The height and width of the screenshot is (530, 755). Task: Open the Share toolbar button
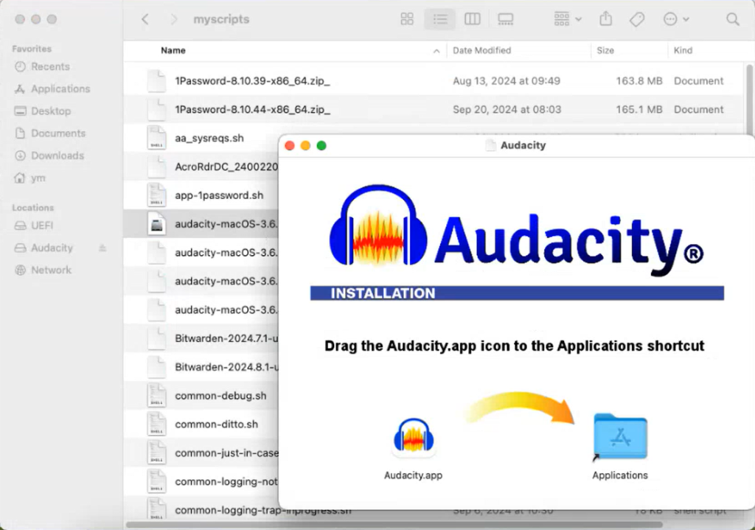click(x=606, y=19)
